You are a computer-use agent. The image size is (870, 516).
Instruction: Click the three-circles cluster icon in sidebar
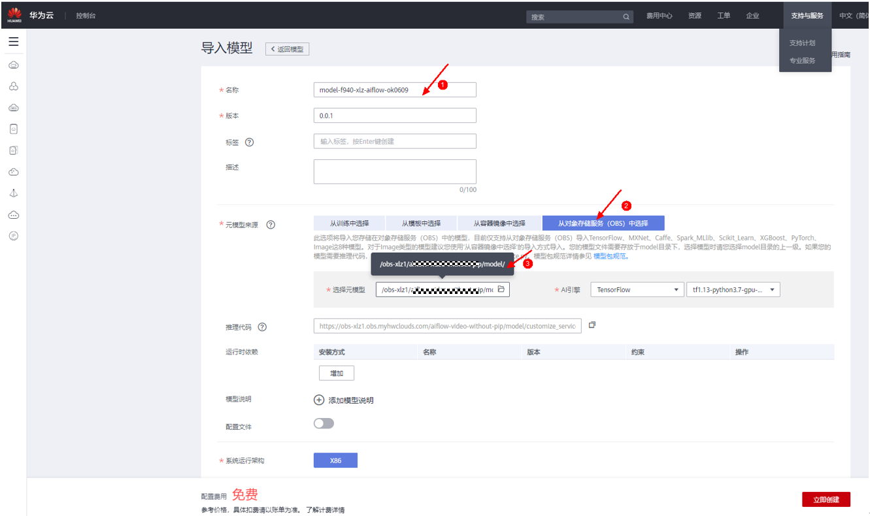pyautogui.click(x=13, y=86)
